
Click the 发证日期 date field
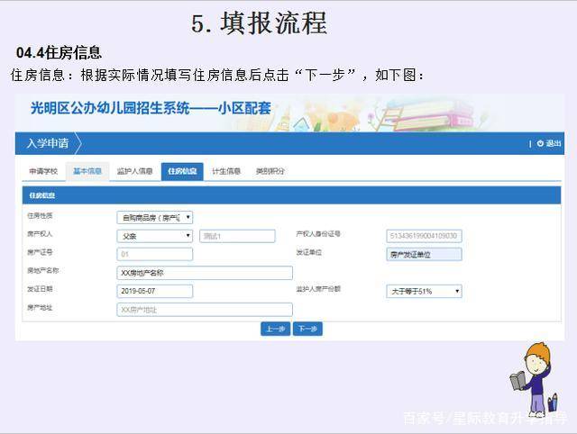155,291
